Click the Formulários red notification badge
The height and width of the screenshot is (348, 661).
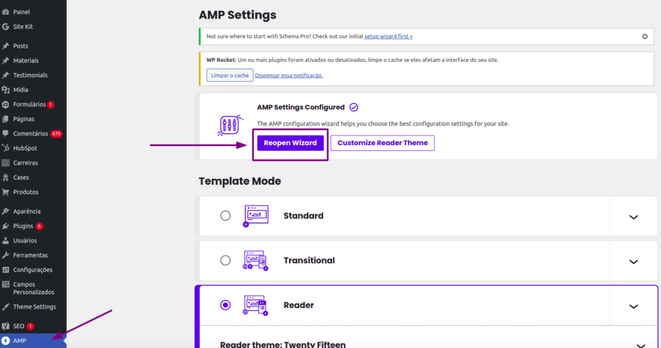pyautogui.click(x=50, y=105)
